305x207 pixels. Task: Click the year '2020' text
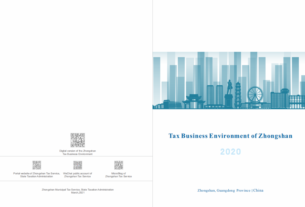pyautogui.click(x=230, y=152)
